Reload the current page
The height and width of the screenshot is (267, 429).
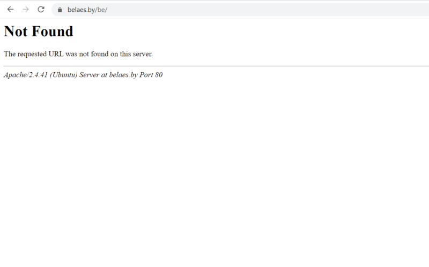tap(41, 10)
